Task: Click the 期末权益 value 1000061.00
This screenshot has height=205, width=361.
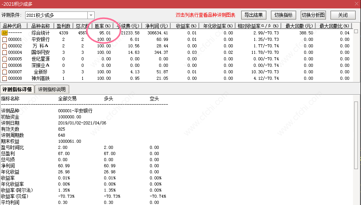Action: [69, 141]
